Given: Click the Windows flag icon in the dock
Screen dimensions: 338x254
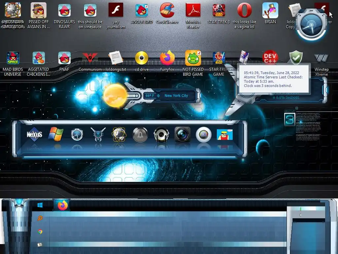Looking at the screenshot, I should click(56, 134).
